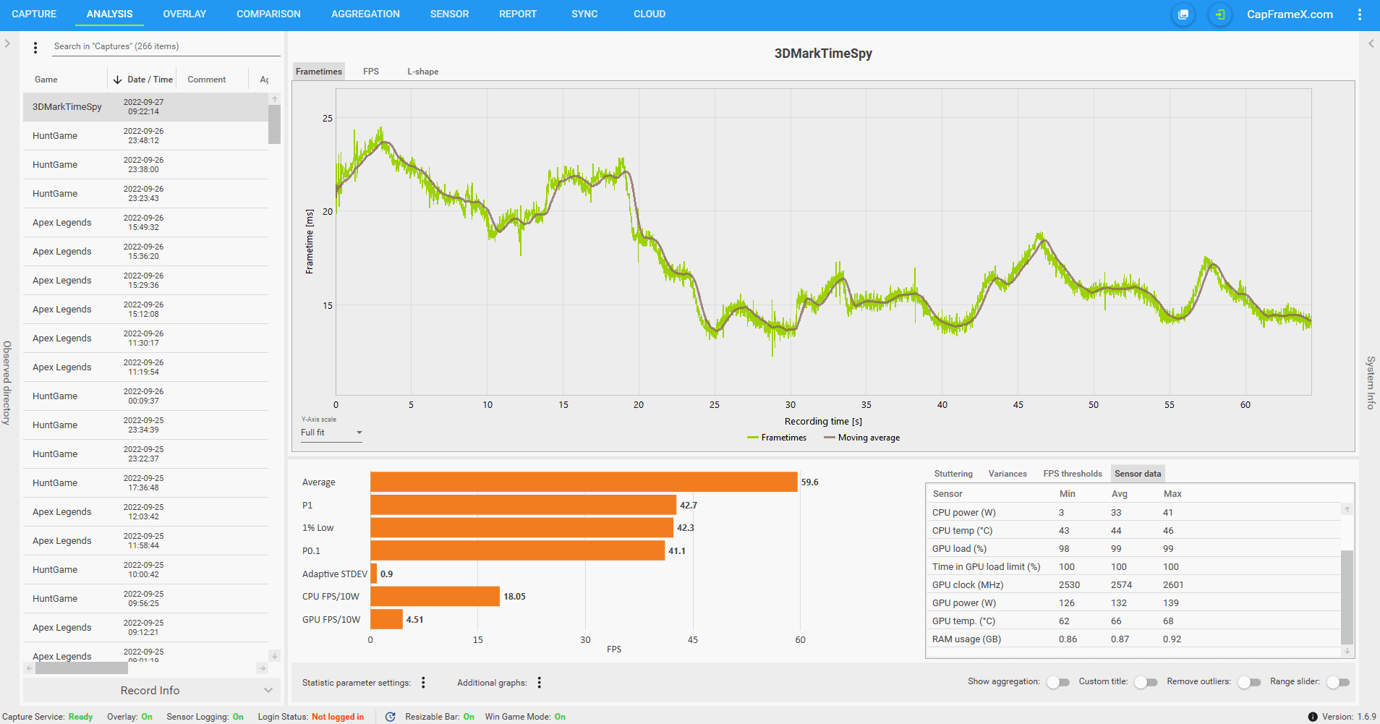Select the Sensor data tab

[1138, 474]
